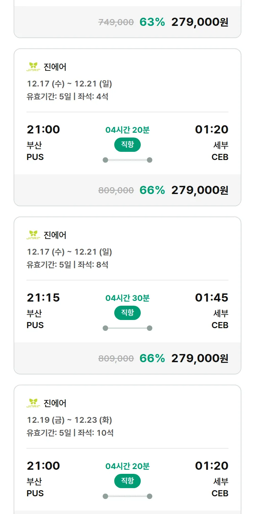
Task: Select 279,000원 price on the 4-seat flight
Action: coord(200,190)
